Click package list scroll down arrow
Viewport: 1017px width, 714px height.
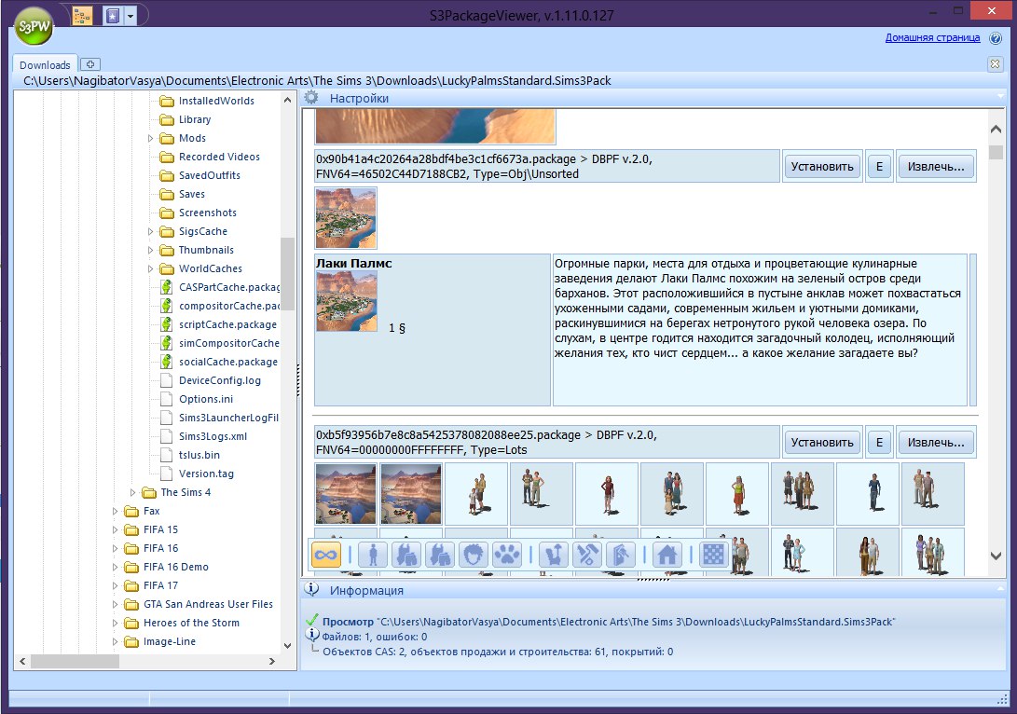(996, 556)
